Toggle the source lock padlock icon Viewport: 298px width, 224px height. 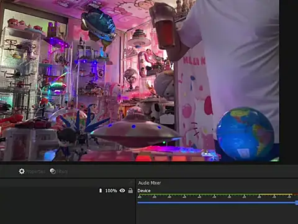pos(130,190)
